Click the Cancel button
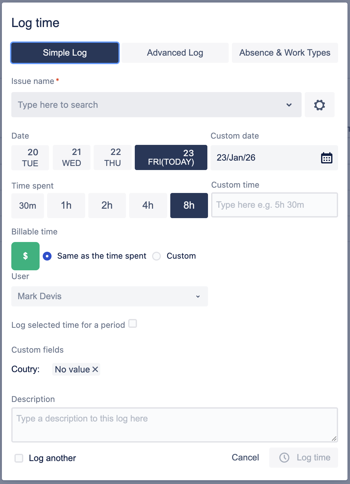The image size is (350, 484). [x=245, y=458]
